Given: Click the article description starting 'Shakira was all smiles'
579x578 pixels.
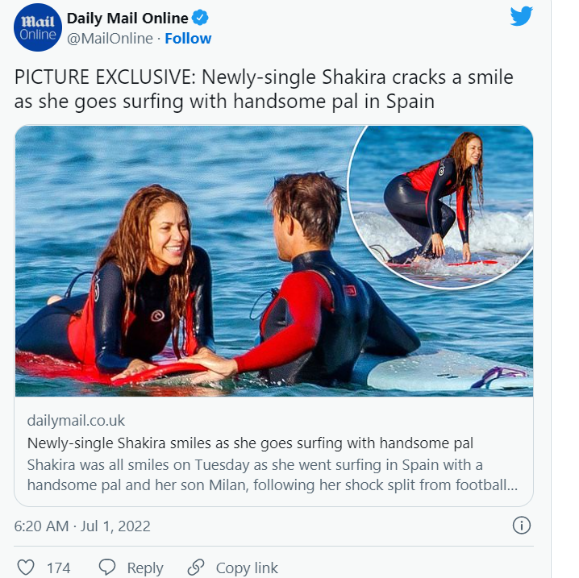Looking at the screenshot, I should (266, 475).
